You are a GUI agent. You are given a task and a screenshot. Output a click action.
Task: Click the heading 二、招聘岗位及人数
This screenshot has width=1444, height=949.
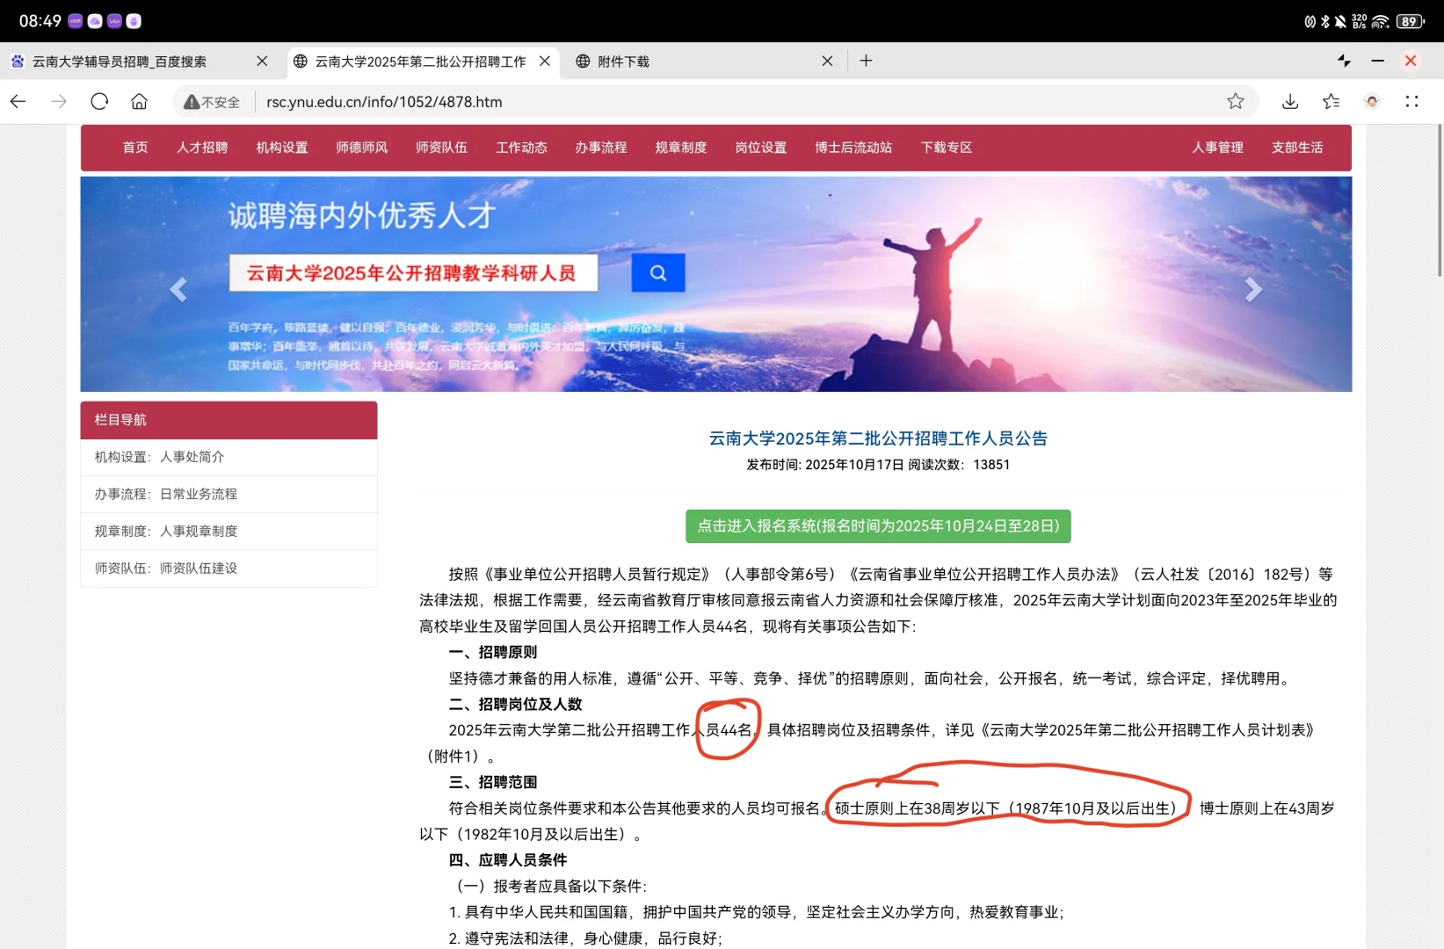pos(515,704)
